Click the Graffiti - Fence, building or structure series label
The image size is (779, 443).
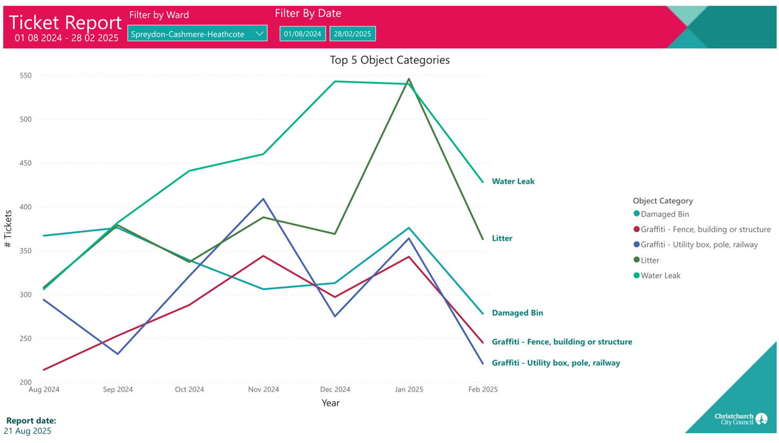click(562, 342)
